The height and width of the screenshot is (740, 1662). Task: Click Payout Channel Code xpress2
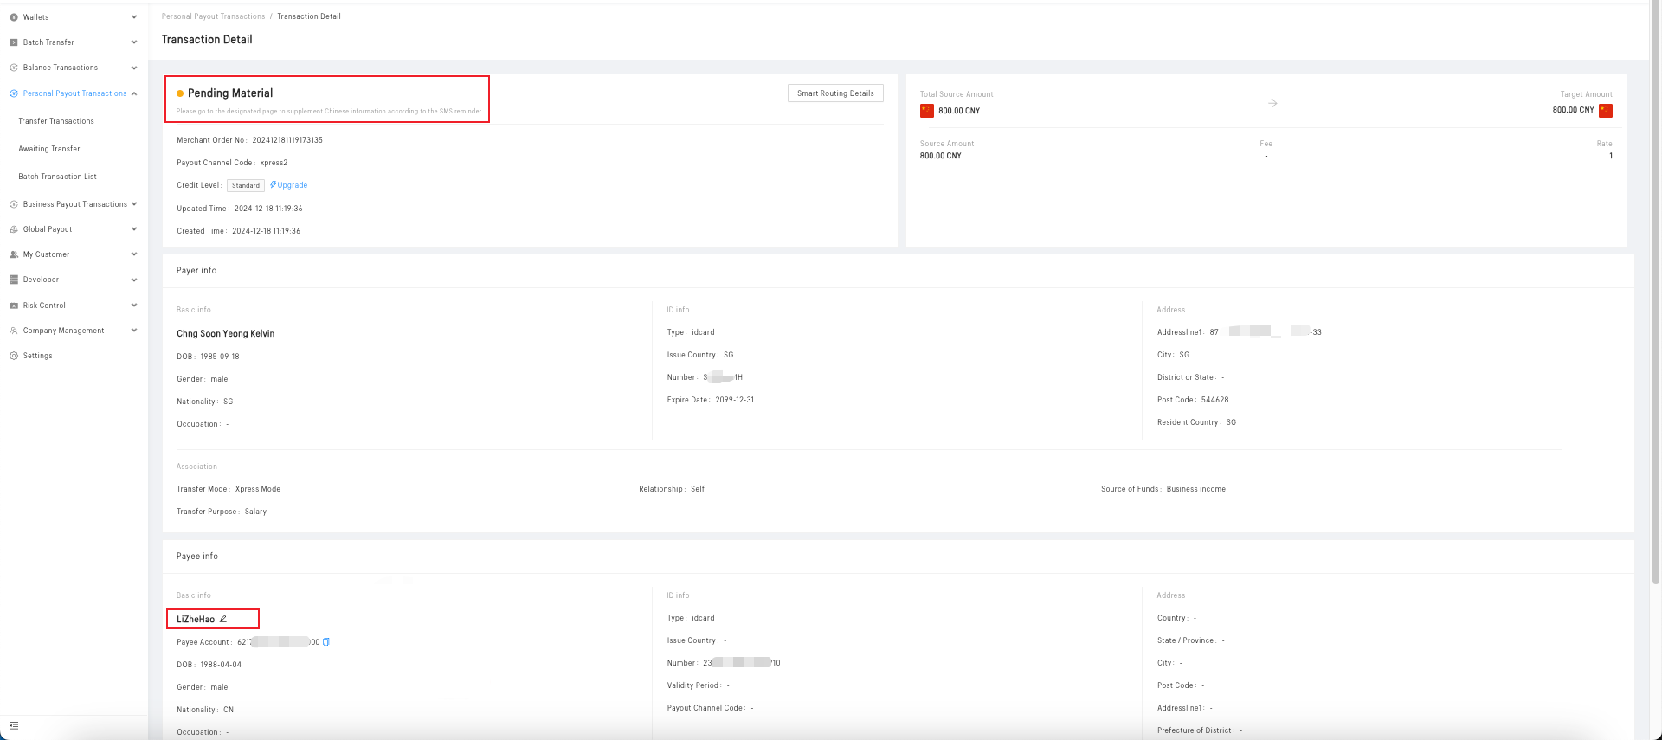(232, 163)
